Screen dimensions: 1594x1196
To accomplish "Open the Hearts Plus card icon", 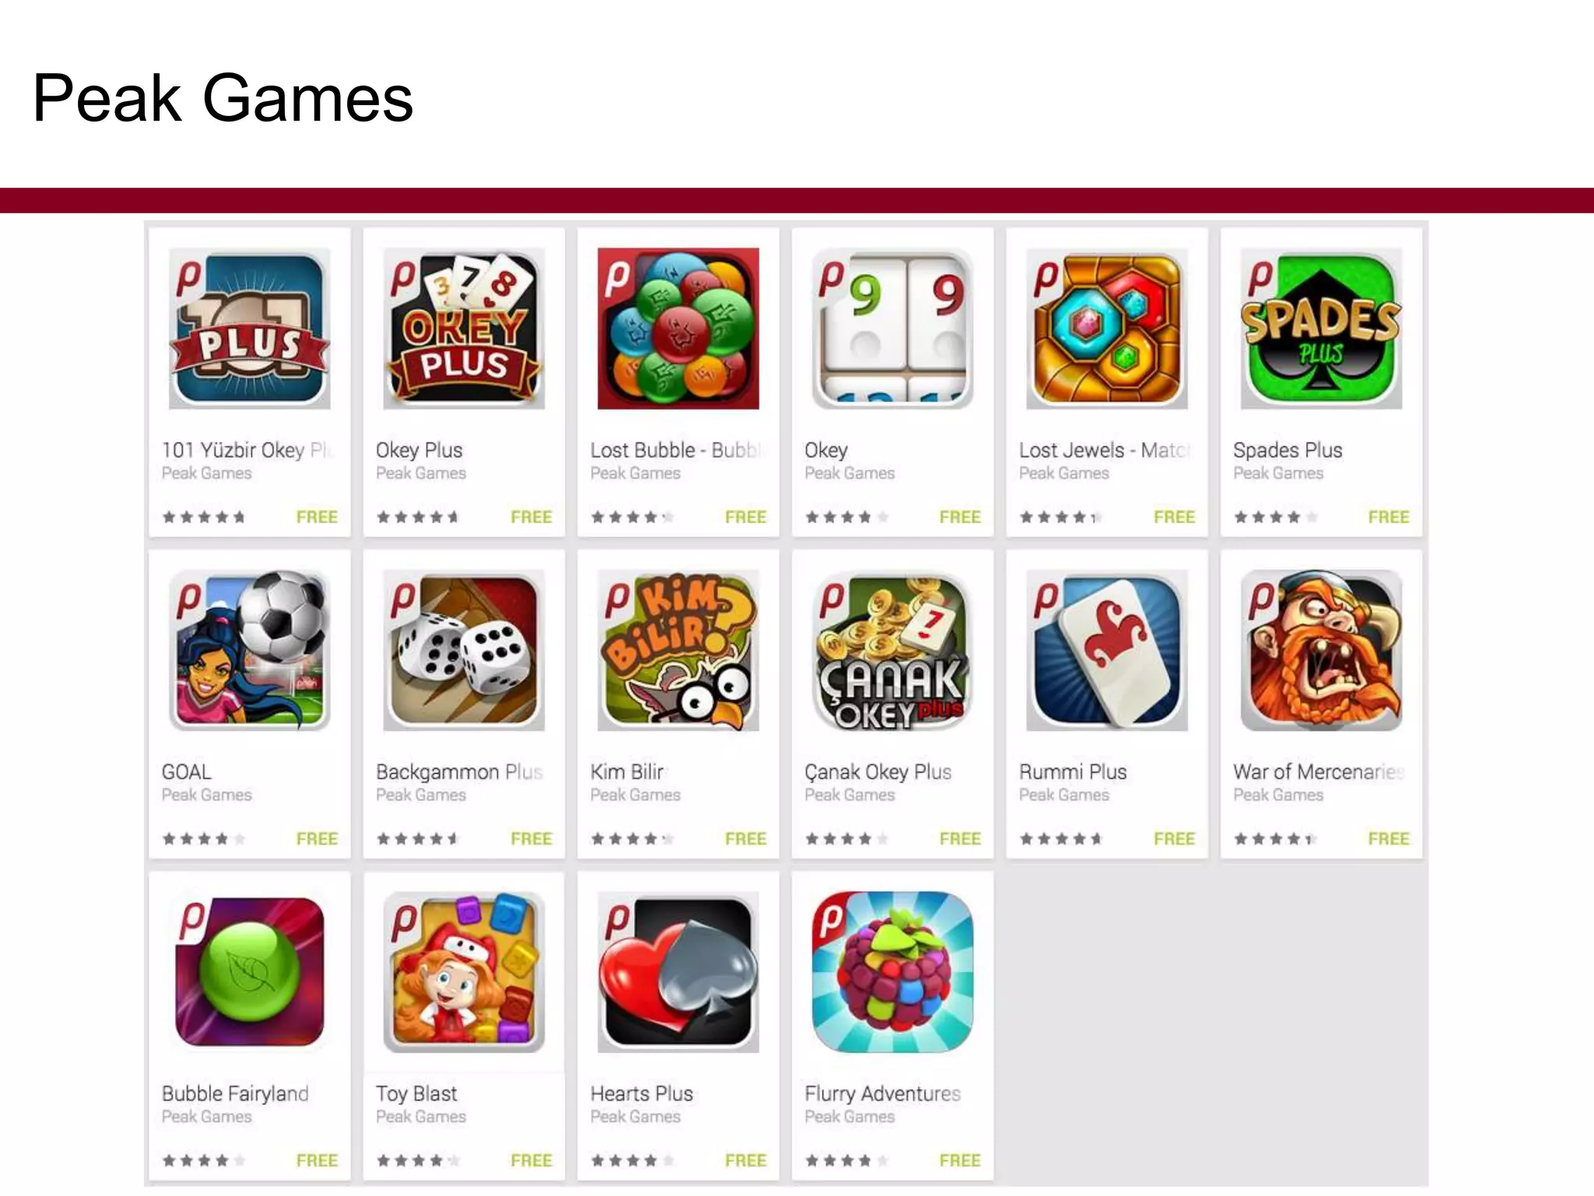I will coord(678,973).
